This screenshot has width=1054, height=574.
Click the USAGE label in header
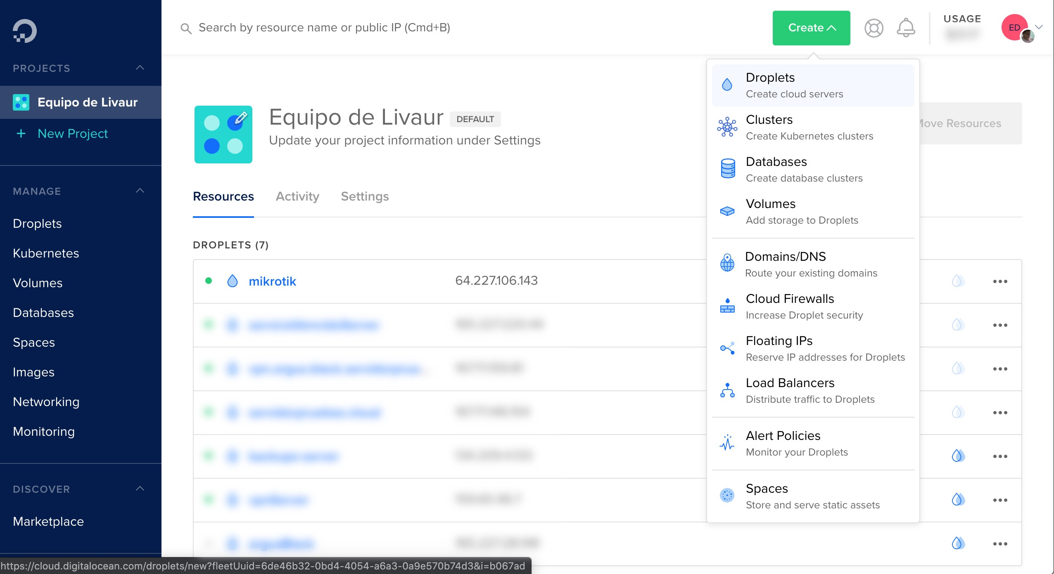click(962, 19)
